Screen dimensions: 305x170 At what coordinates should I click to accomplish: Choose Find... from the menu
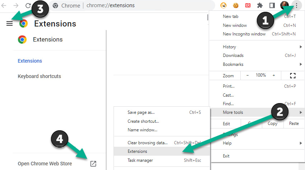pos(257,104)
